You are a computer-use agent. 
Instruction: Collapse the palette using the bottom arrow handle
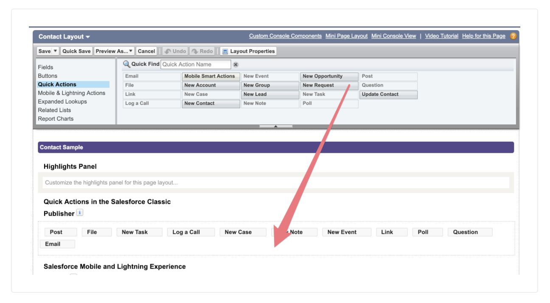pos(276,126)
